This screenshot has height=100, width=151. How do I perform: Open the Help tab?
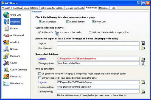click(113, 8)
